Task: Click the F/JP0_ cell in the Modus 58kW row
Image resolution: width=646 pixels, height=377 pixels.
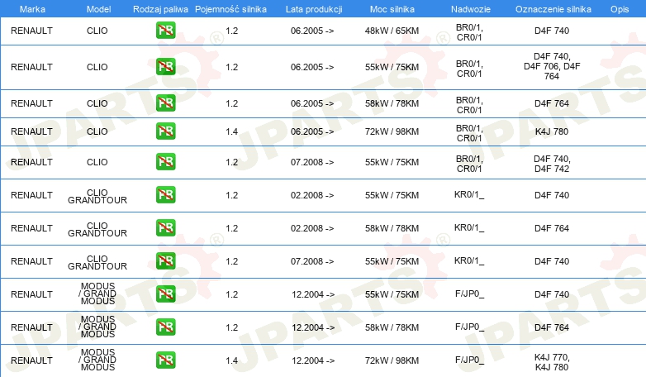Action: [x=470, y=327]
